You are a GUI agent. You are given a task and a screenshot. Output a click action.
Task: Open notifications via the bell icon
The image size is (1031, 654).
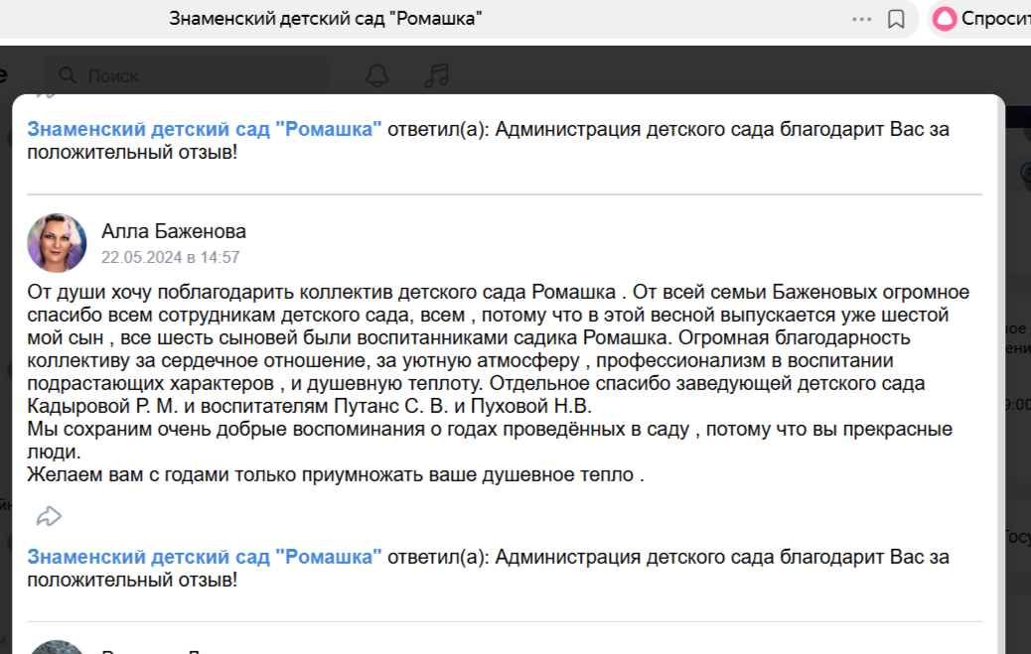tap(377, 75)
